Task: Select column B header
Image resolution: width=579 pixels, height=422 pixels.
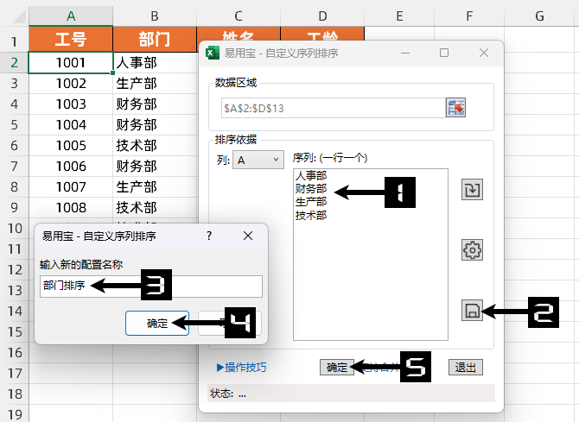Action: pos(155,16)
